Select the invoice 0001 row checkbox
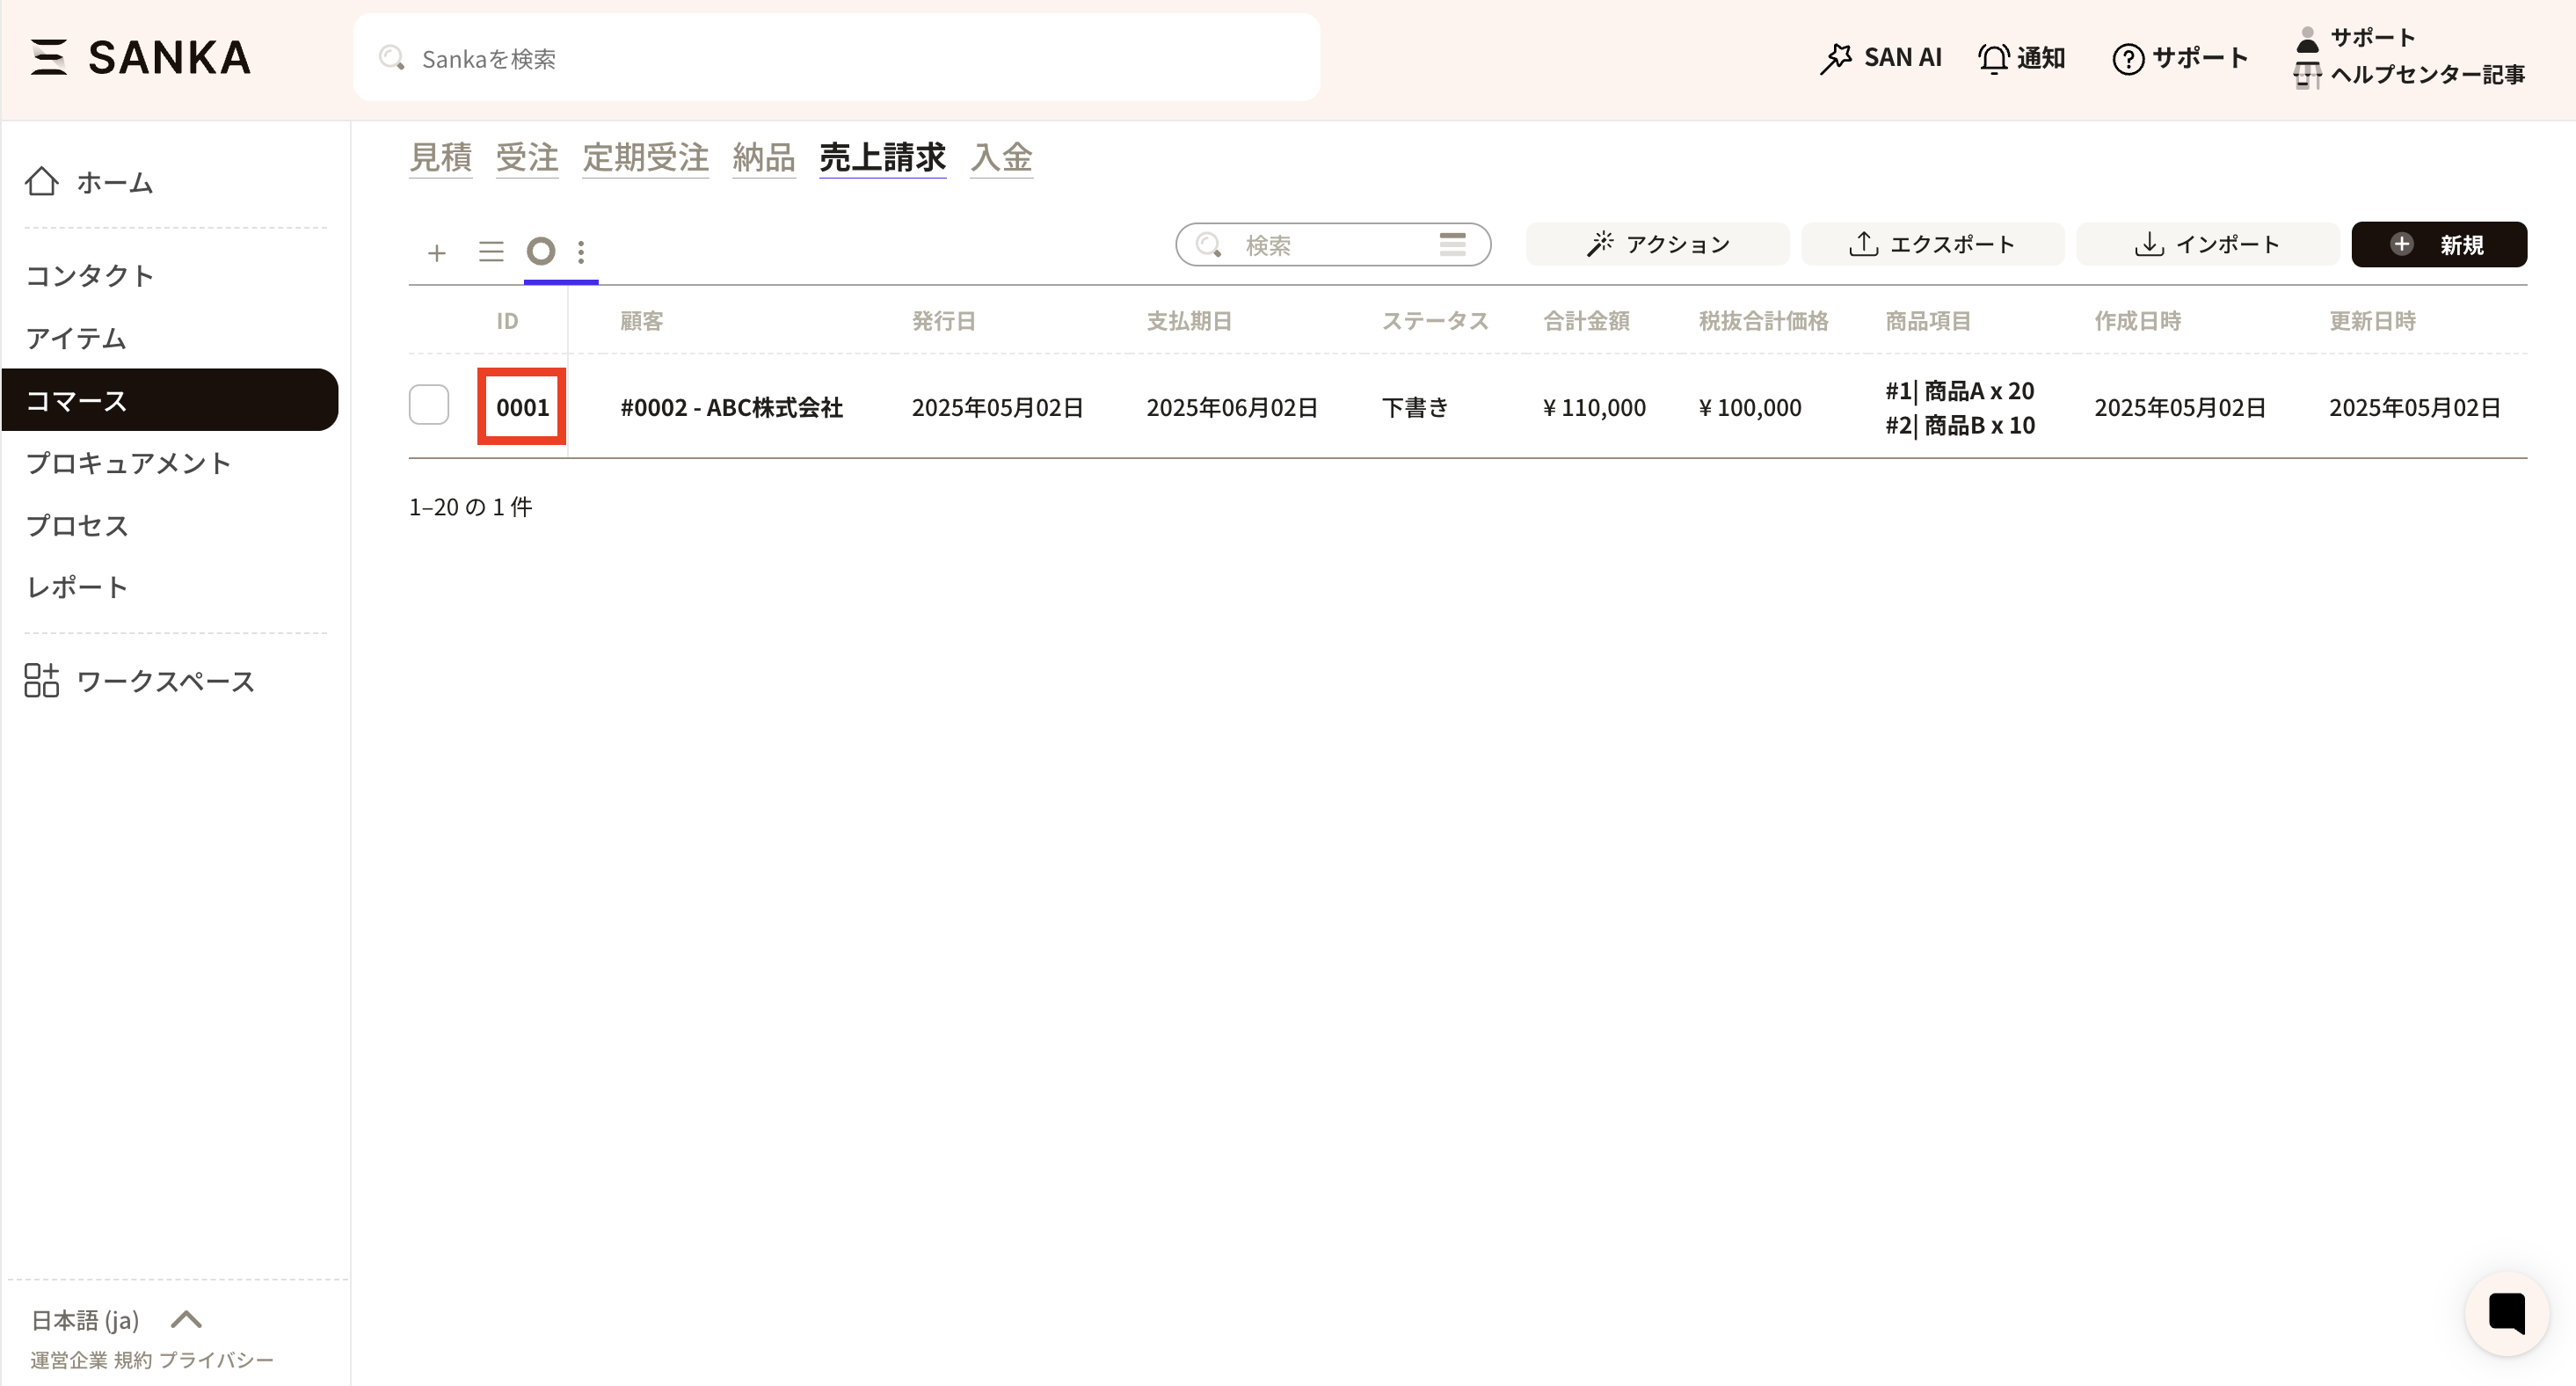Viewport: 2576px width, 1386px height. click(429, 405)
